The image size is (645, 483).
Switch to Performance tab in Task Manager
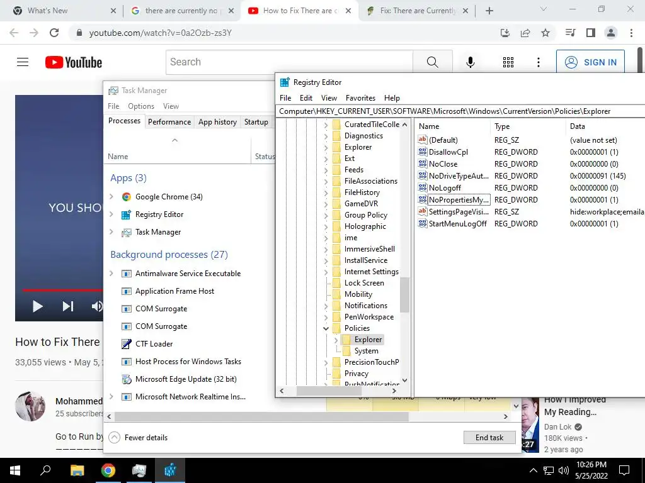click(169, 122)
